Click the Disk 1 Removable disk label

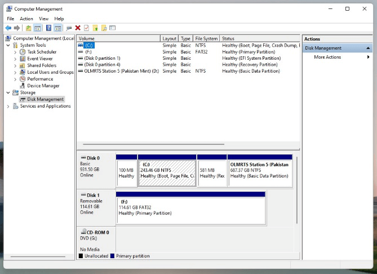tap(96, 207)
